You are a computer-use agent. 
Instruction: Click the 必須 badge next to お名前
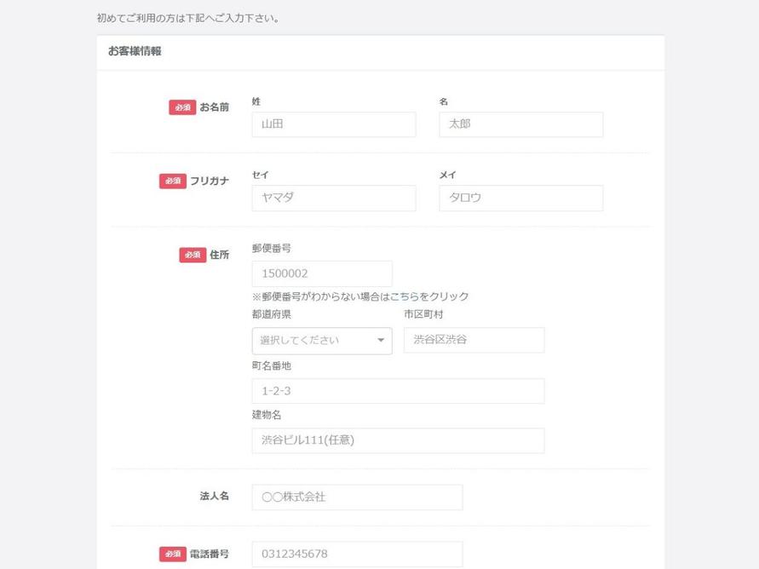[182, 107]
